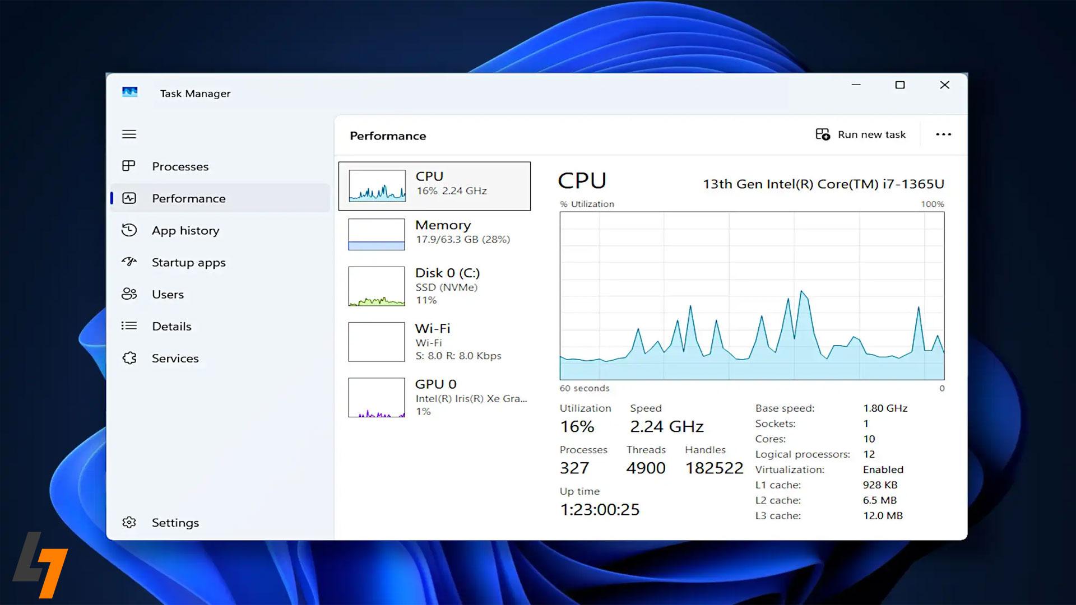This screenshot has width=1076, height=605.
Task: Select the Memory performance tab
Action: [443, 232]
